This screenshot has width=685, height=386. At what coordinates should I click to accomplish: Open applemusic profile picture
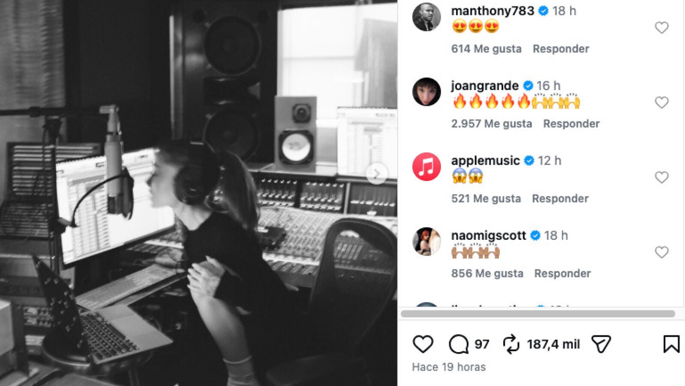click(427, 166)
